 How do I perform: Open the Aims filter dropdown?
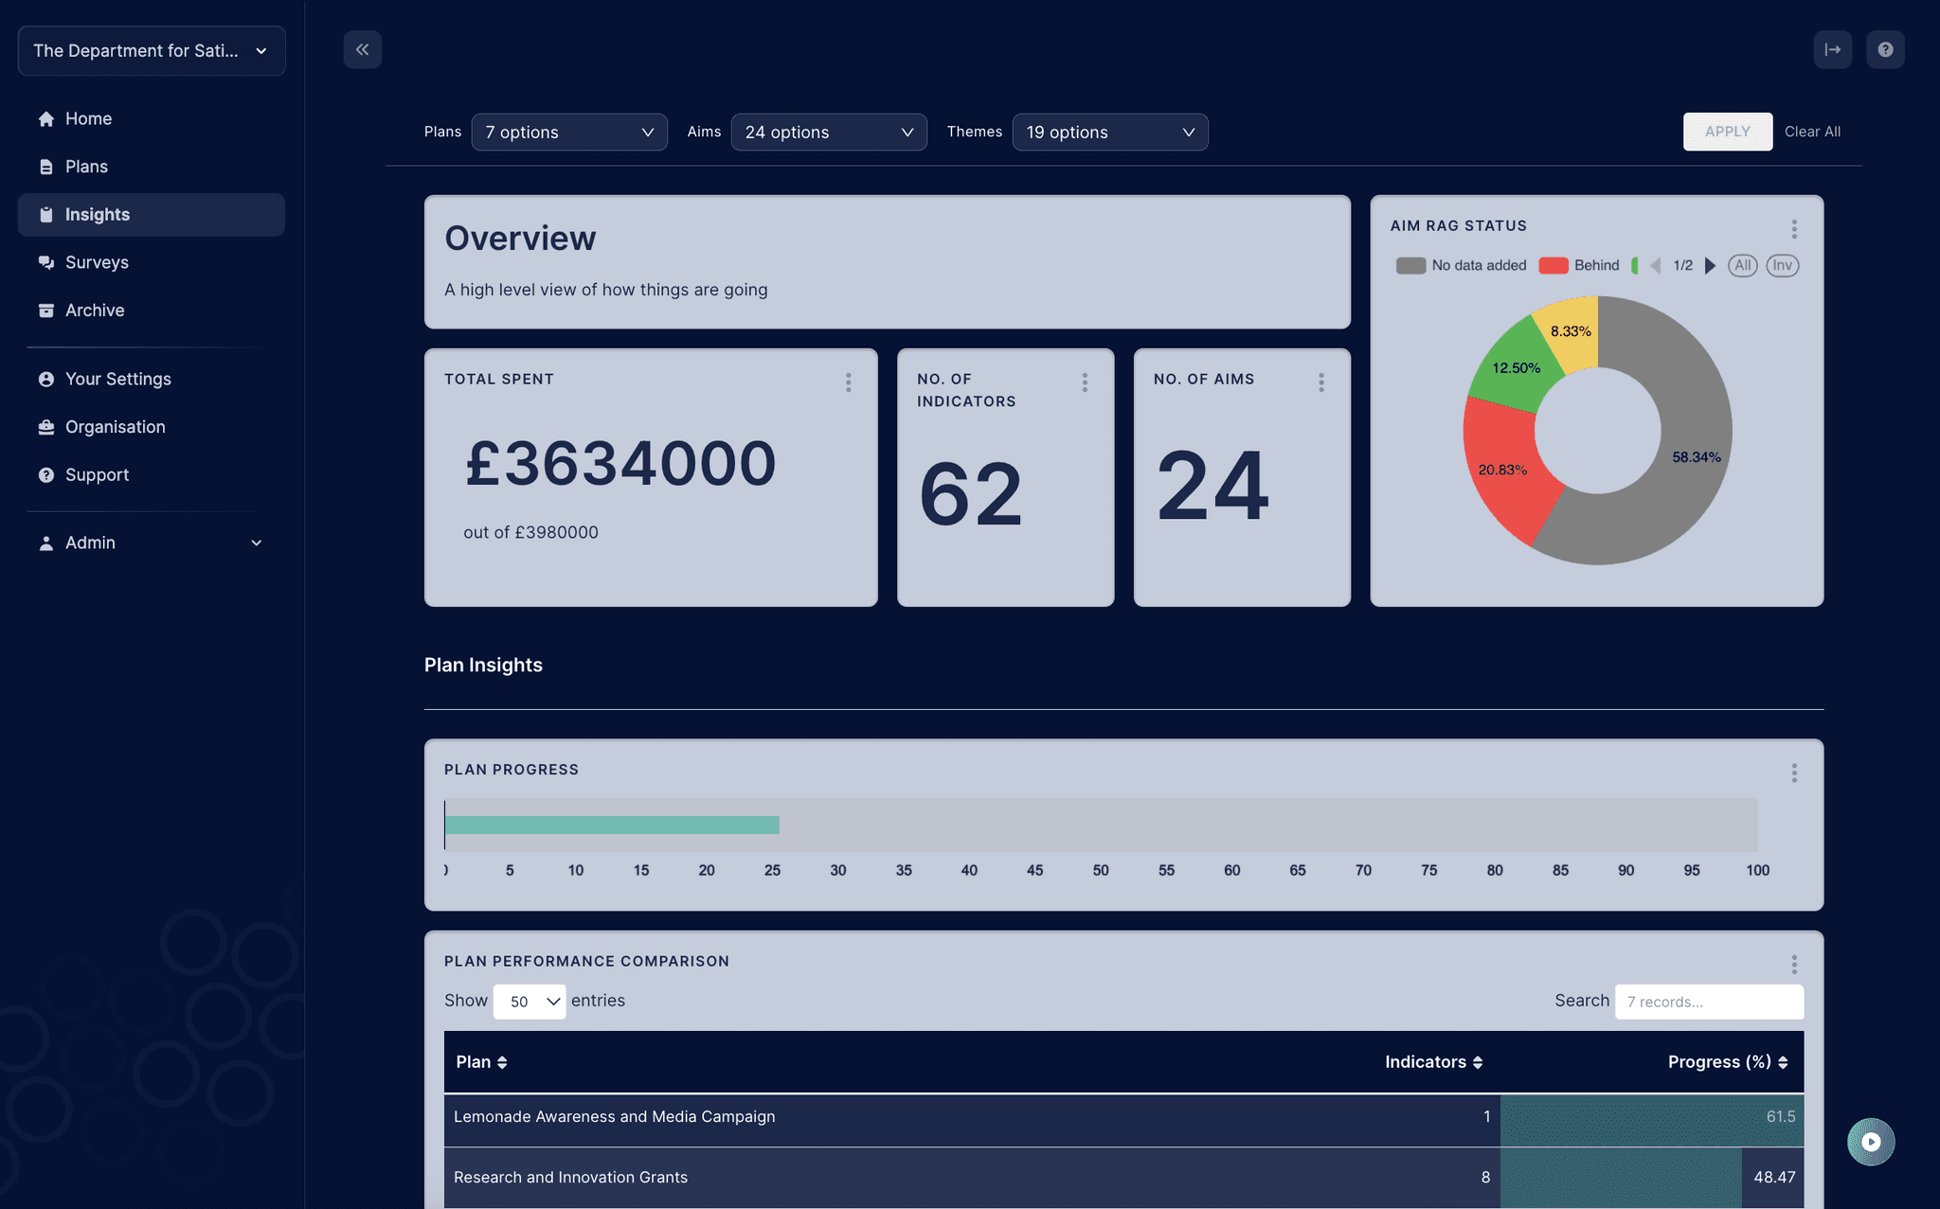[828, 132]
